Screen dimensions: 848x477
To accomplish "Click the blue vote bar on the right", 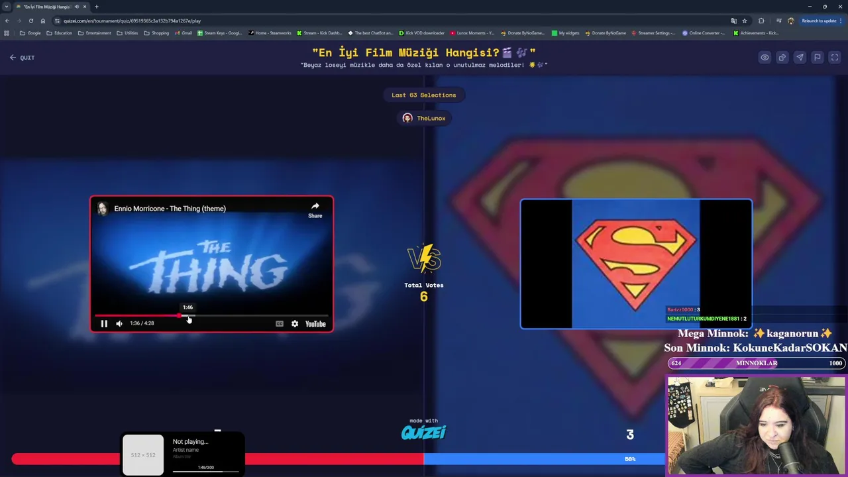I will tap(543, 458).
